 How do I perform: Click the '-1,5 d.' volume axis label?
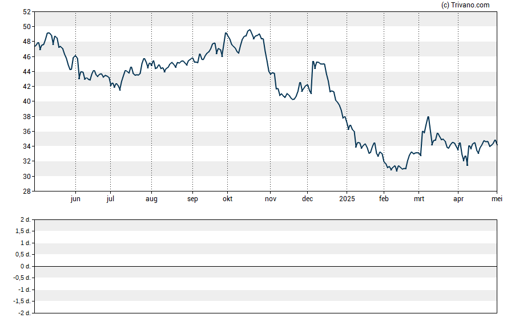(x=22, y=301)
